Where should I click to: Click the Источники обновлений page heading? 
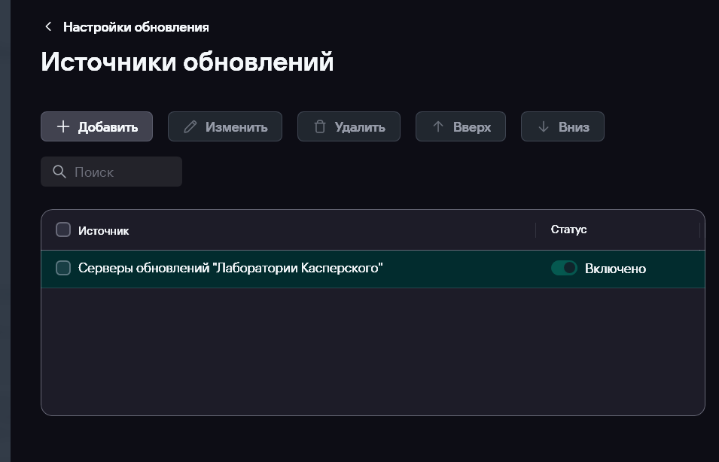coord(187,62)
